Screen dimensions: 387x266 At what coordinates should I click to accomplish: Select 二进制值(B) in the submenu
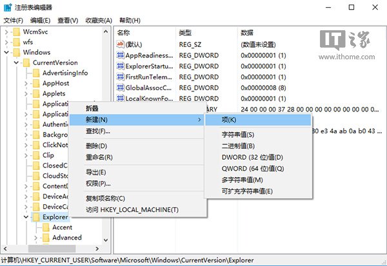(x=258, y=146)
